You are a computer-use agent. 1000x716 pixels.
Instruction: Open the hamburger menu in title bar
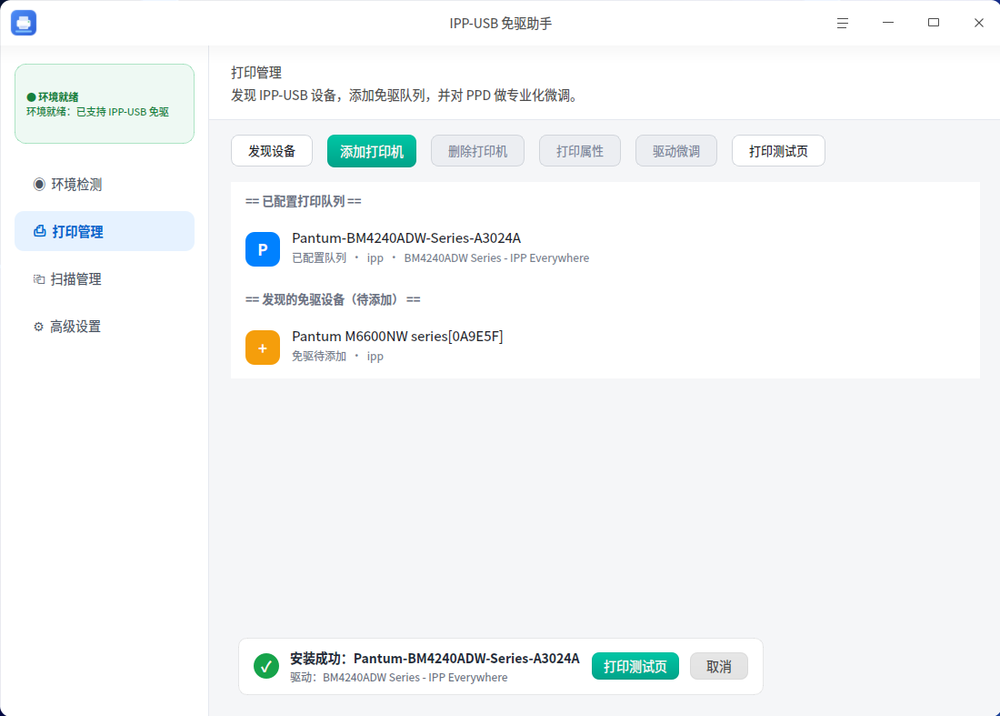[843, 23]
